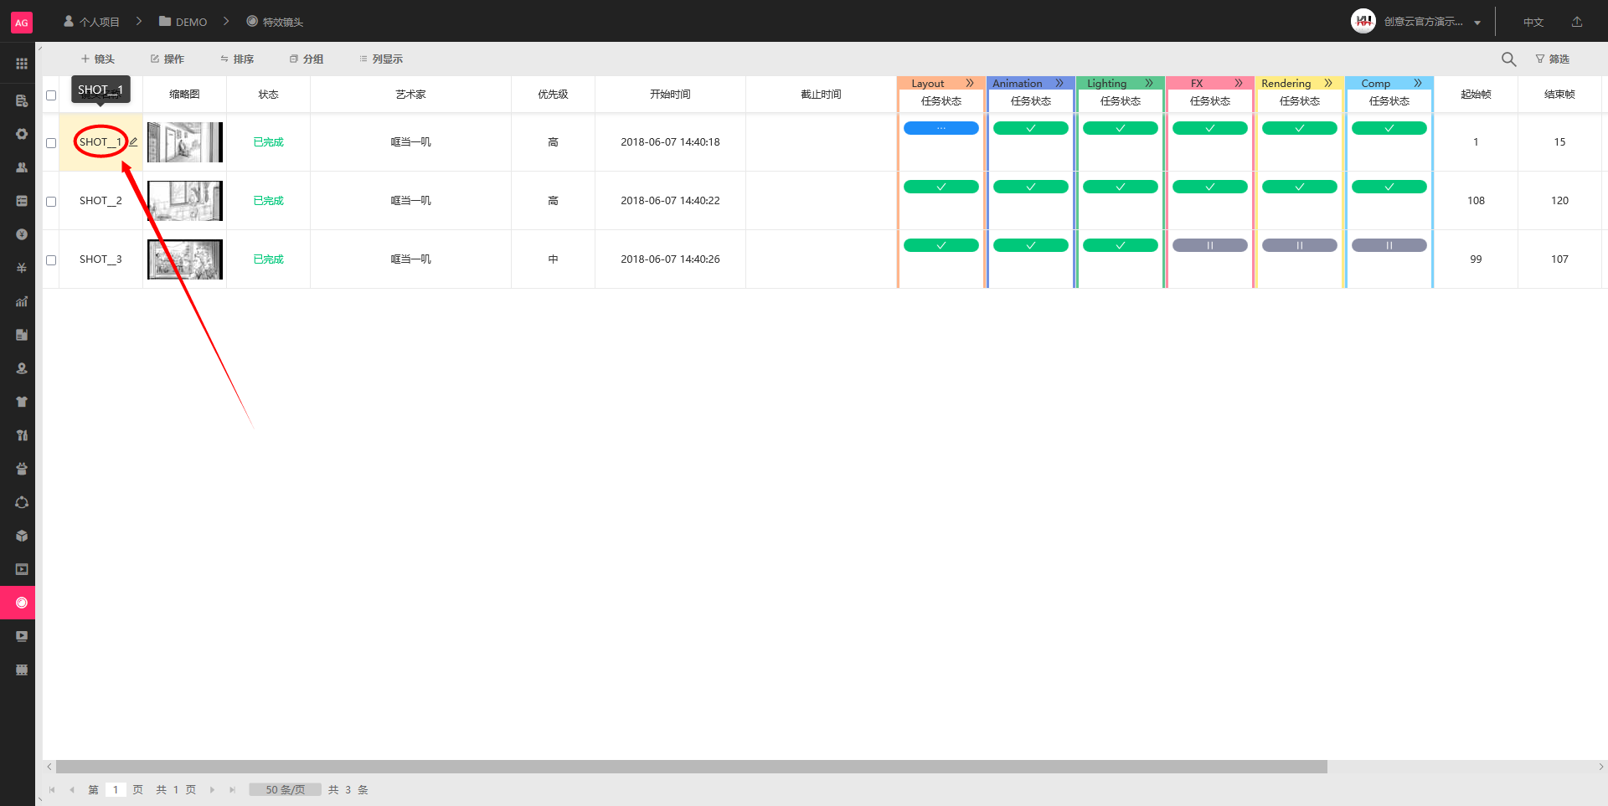The height and width of the screenshot is (806, 1608).
Task: Expand the Layout pipeline column chevron
Action: coord(970,83)
